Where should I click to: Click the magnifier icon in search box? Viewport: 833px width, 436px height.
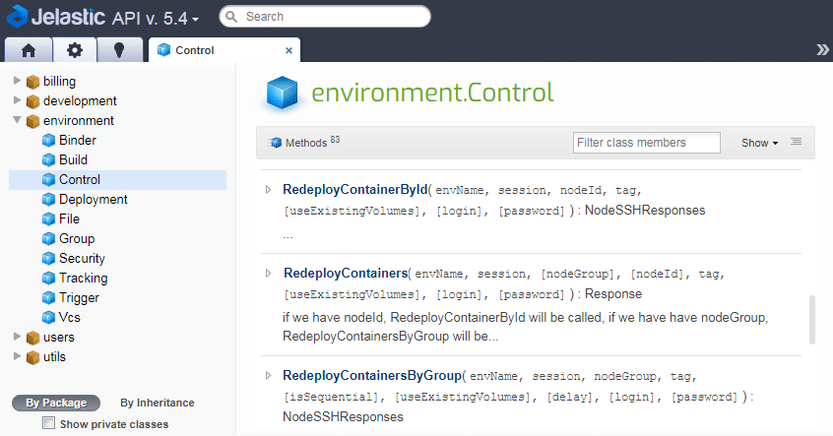[231, 17]
